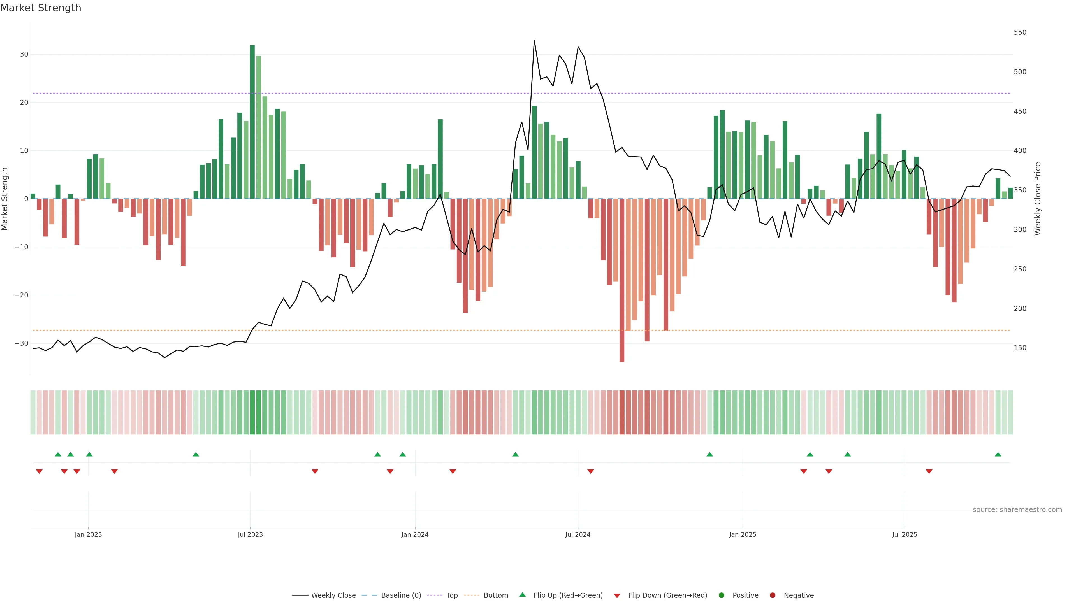
Task: Click the flip-up marker just before Jan 2024
Action: point(403,454)
